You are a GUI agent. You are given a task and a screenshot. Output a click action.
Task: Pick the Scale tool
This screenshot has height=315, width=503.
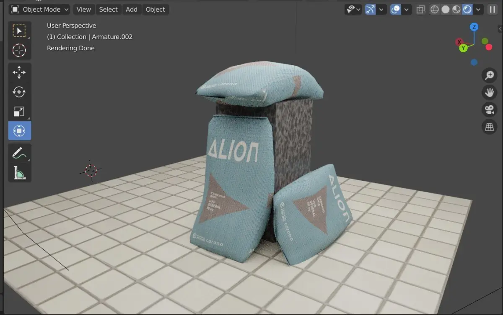tap(19, 111)
